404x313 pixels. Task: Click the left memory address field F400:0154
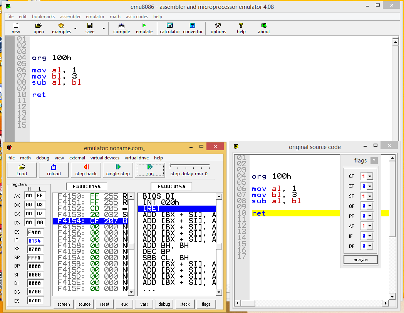pos(87,186)
